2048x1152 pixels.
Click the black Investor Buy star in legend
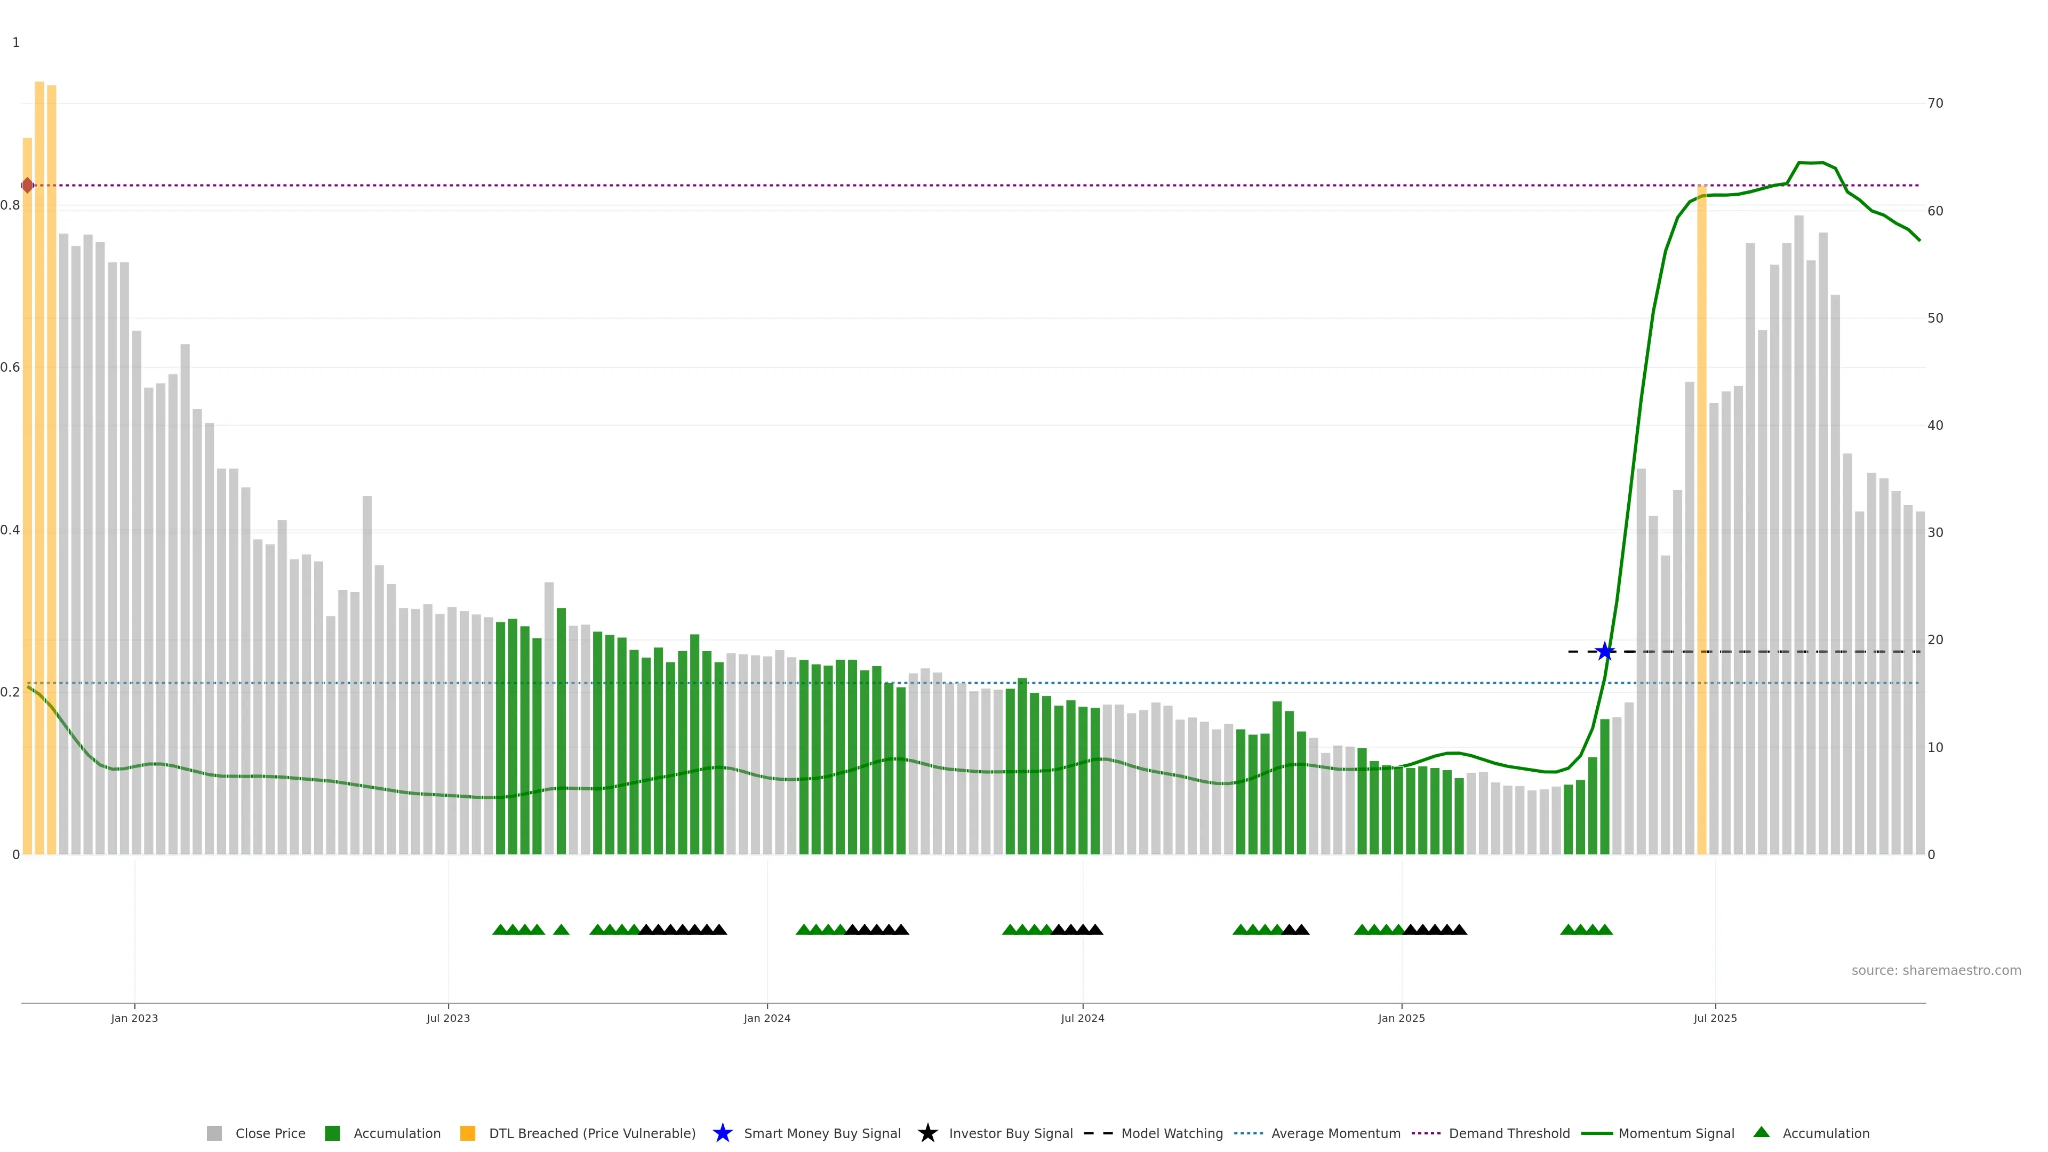tap(927, 1134)
